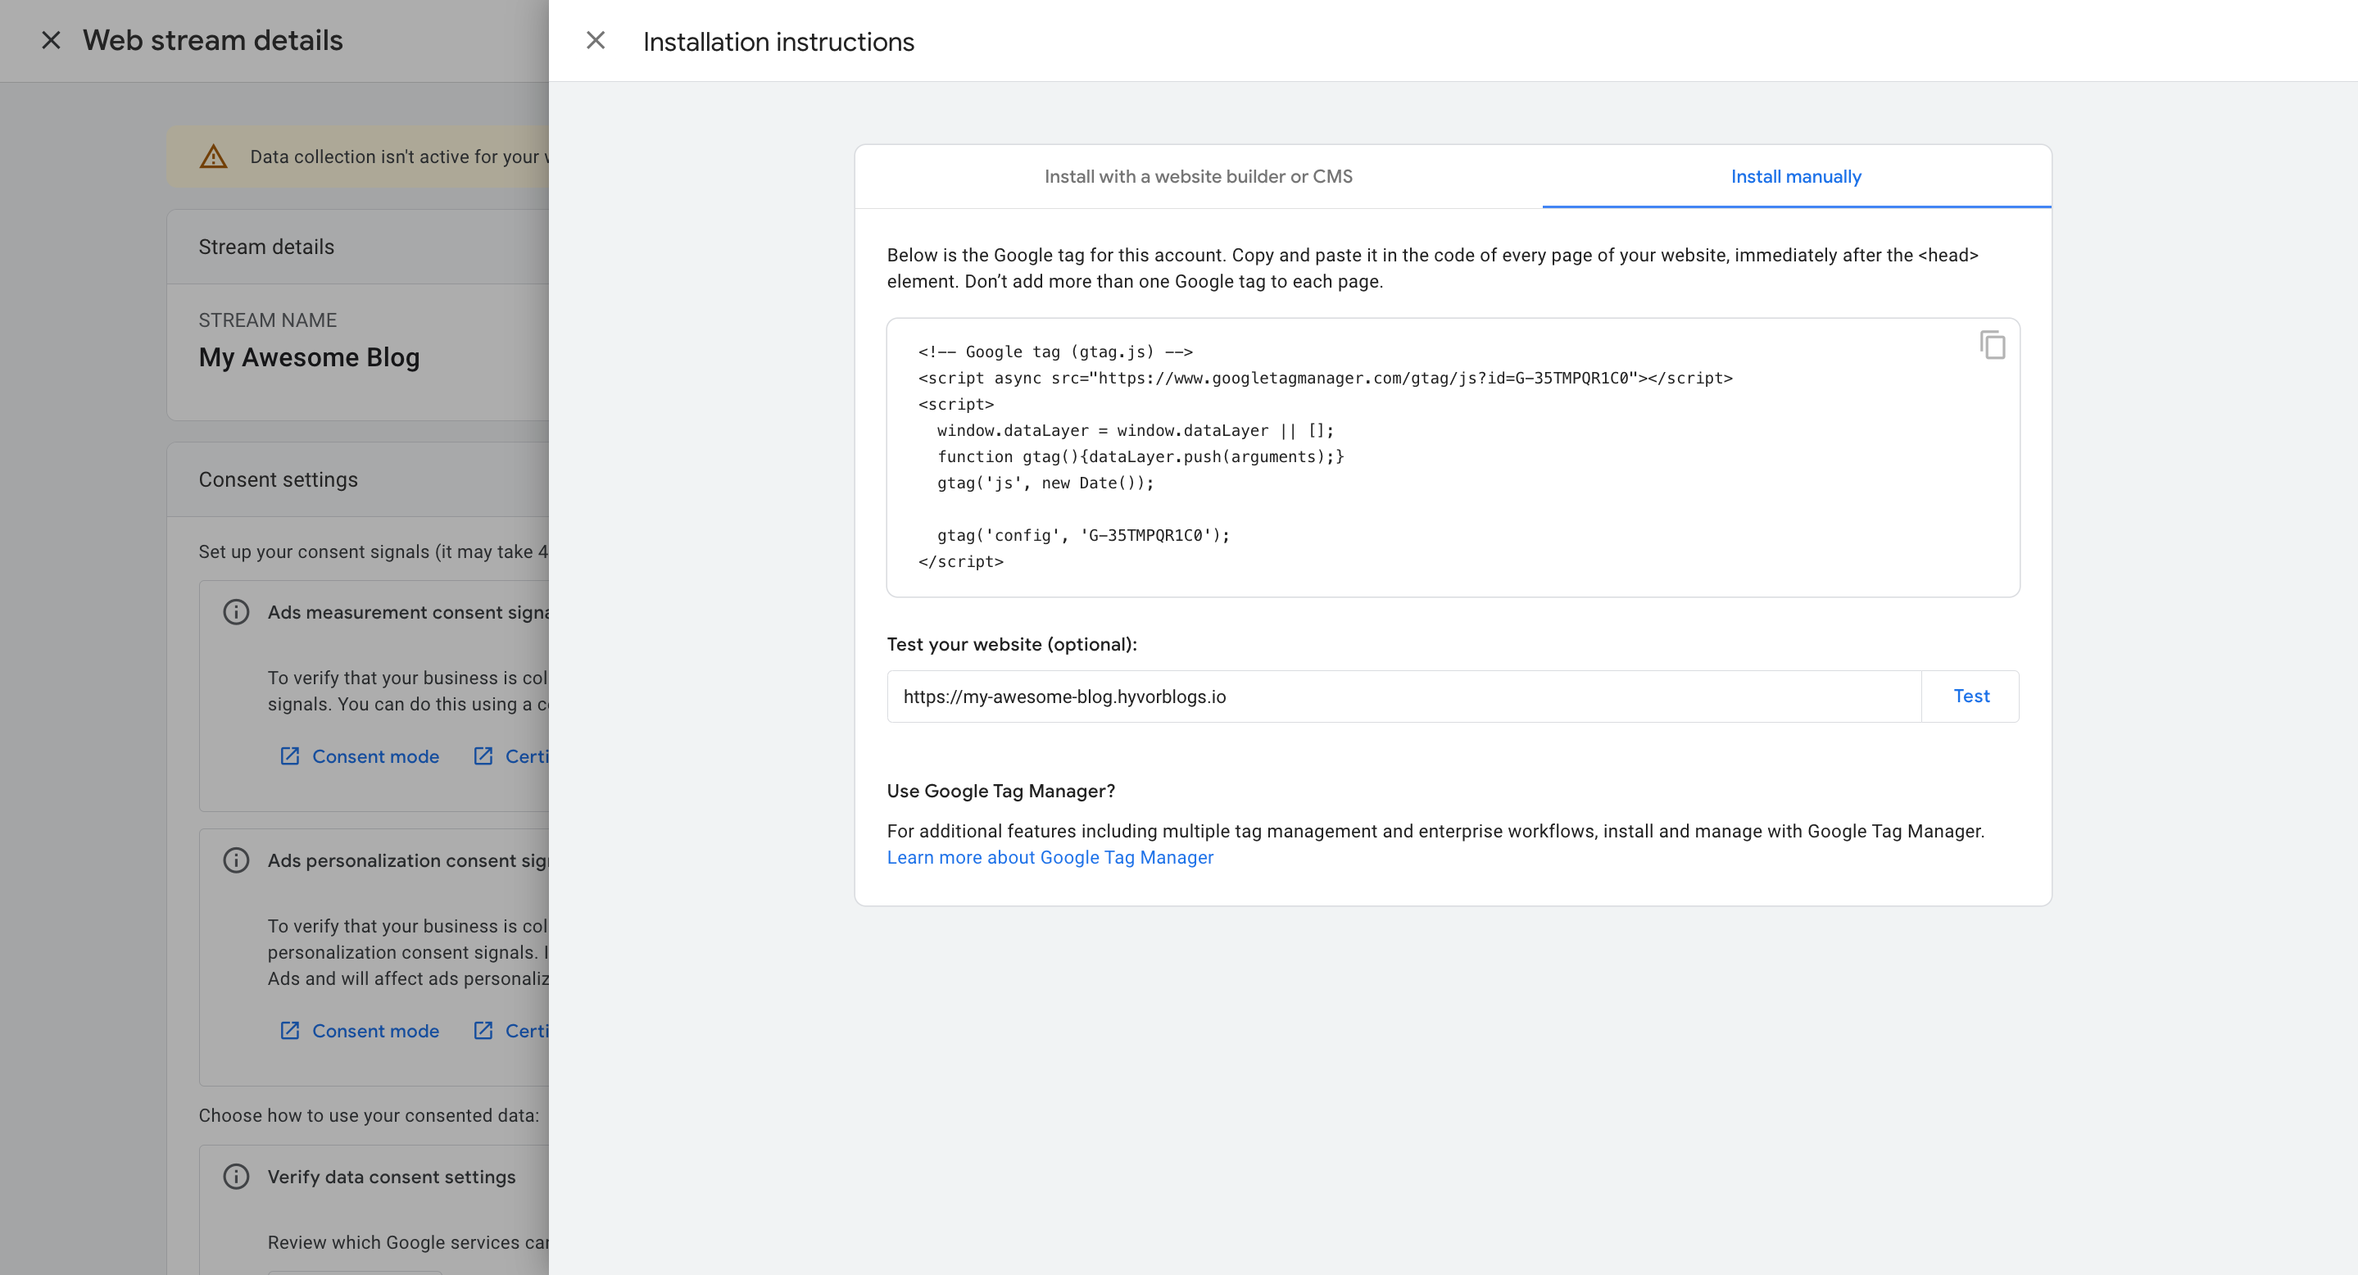Open Consent mode link under Ads measurement
The image size is (2358, 1275).
coord(374,756)
